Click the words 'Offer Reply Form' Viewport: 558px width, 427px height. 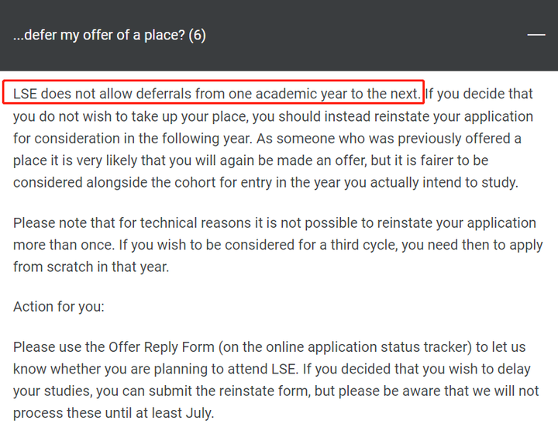point(161,347)
